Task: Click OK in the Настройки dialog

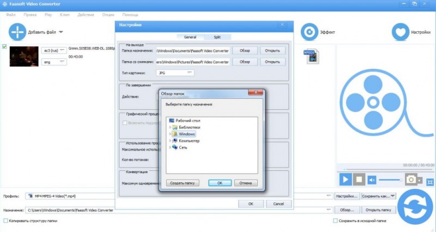Action: pos(251,204)
